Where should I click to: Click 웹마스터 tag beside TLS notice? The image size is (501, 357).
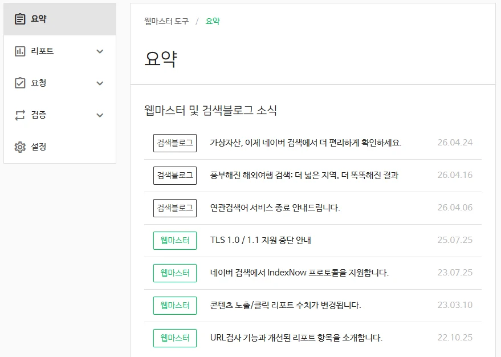click(x=175, y=240)
